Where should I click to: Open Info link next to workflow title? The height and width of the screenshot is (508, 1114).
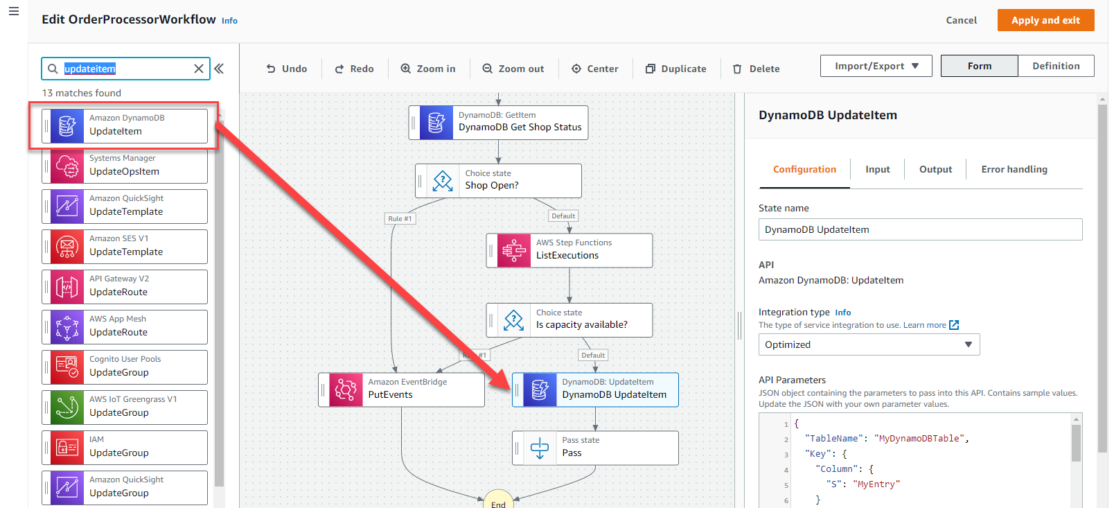[x=229, y=21]
